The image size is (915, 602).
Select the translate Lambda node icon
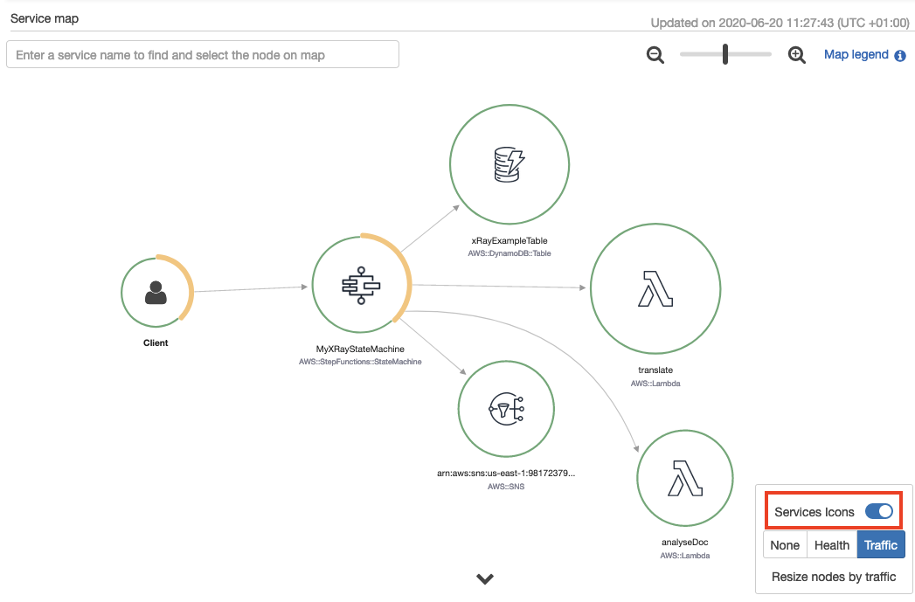tap(655, 288)
